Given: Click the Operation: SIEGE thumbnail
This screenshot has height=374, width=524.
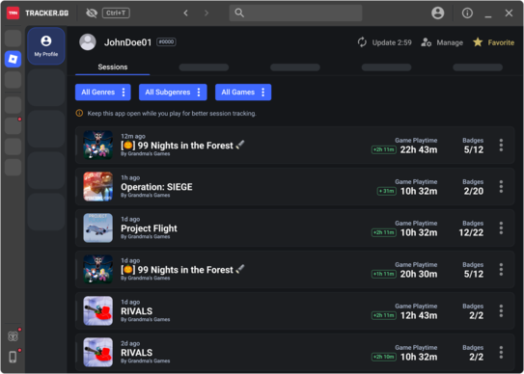Looking at the screenshot, I should 97,186.
